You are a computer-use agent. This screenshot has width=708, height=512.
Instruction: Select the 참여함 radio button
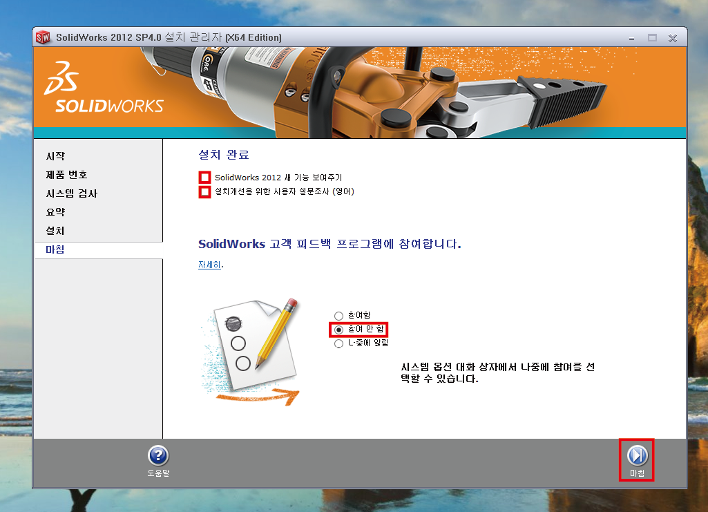click(338, 316)
